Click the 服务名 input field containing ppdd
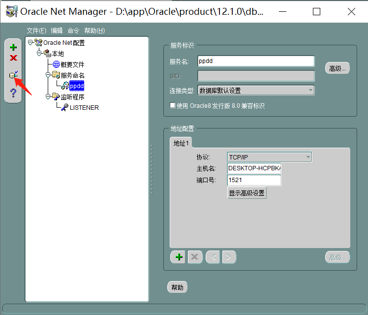Image resolution: width=368 pixels, height=315 pixels. pyautogui.click(x=256, y=61)
